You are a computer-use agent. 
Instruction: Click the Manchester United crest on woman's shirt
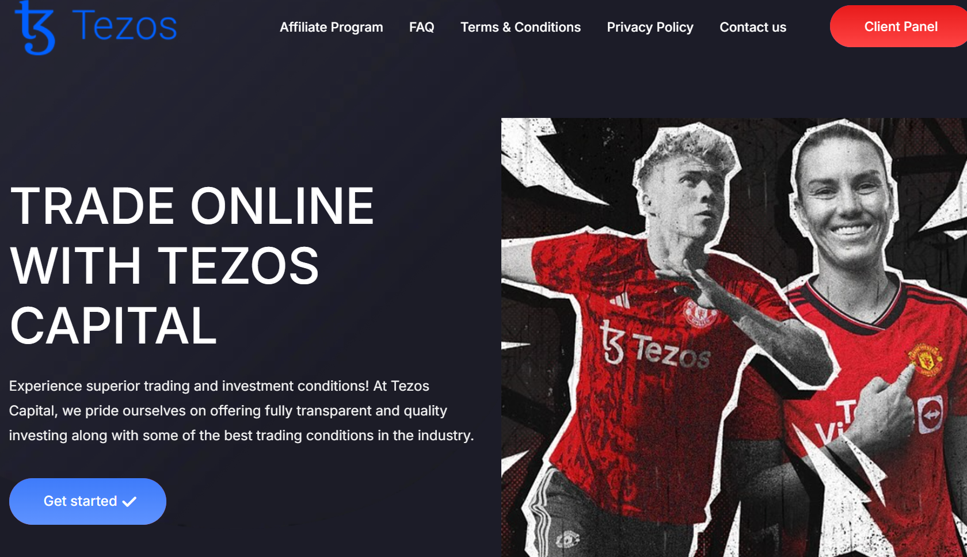926,359
